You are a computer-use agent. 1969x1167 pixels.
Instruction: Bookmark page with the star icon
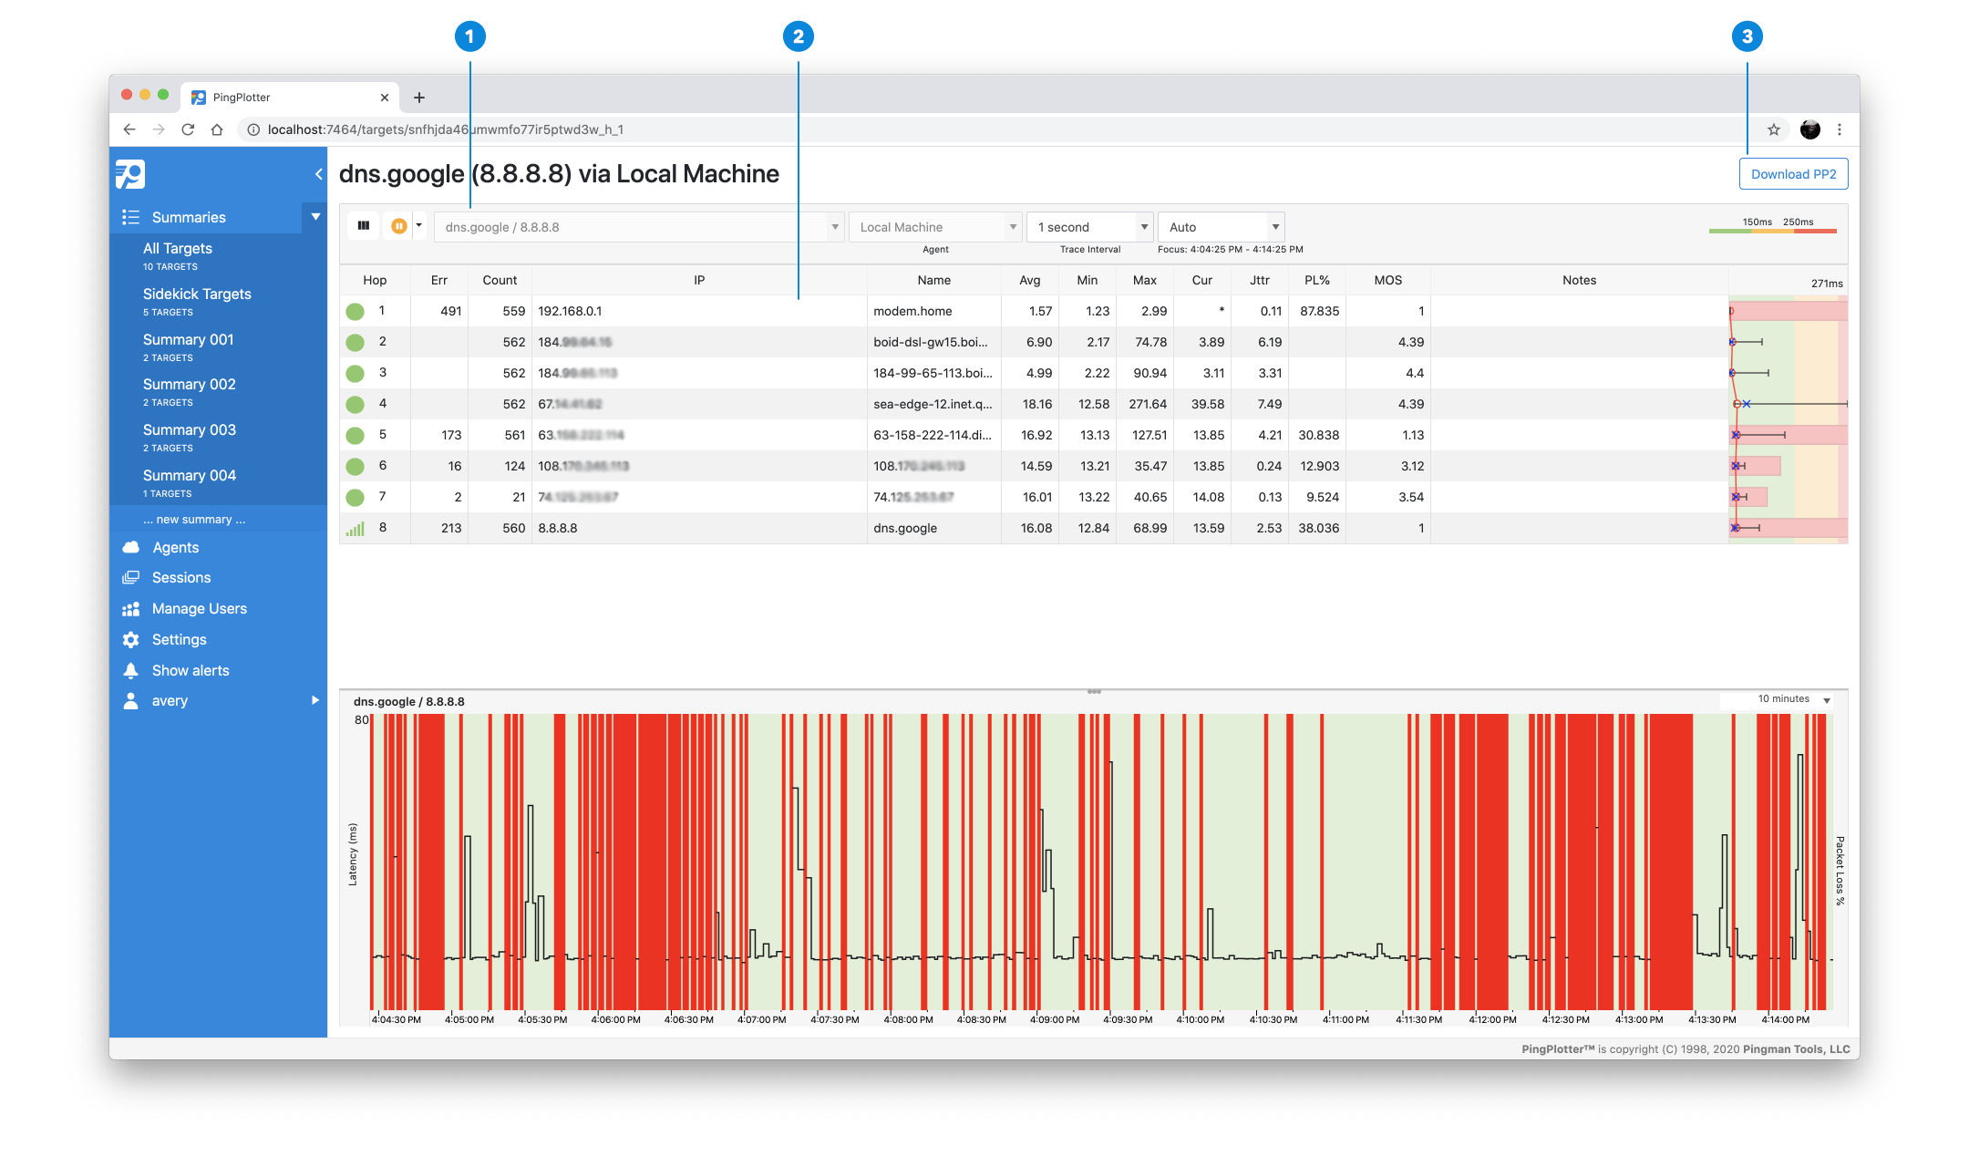1773,129
